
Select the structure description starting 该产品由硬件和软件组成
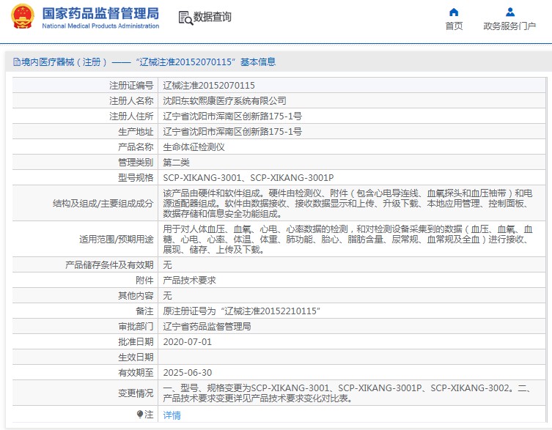(x=347, y=204)
